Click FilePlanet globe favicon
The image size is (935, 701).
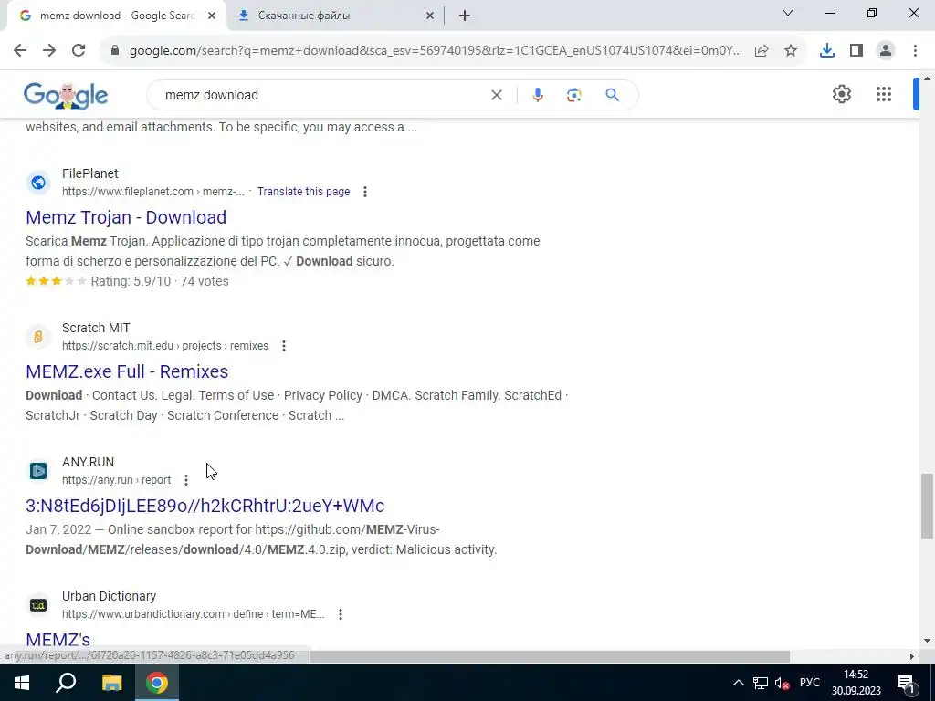click(38, 183)
